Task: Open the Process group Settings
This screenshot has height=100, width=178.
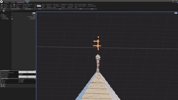Action: pyautogui.click(x=6, y=7)
